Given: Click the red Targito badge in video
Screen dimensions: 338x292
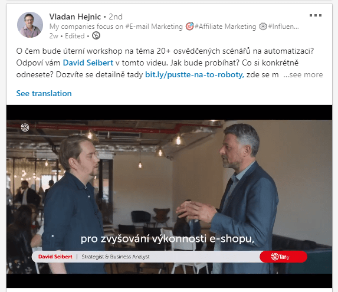Looking at the screenshot, I should point(284,257).
